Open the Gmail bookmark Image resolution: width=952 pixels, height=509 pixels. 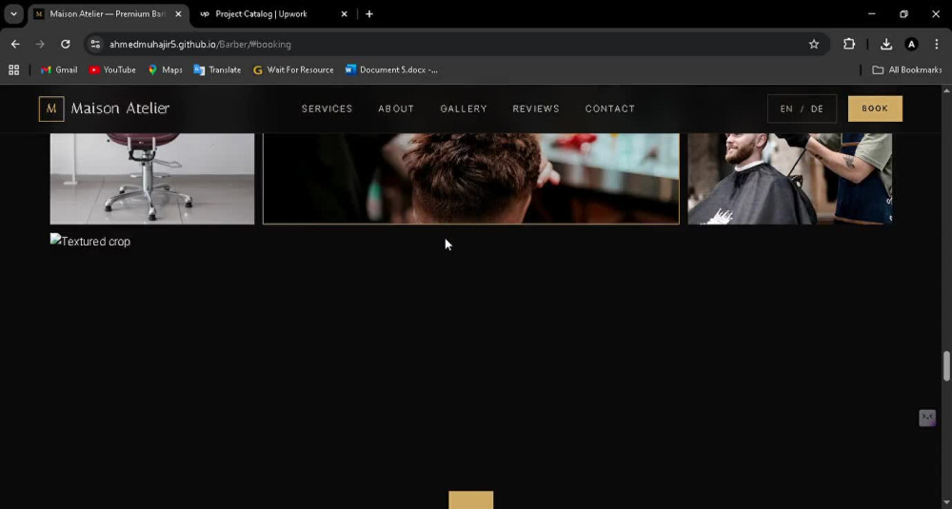click(59, 69)
